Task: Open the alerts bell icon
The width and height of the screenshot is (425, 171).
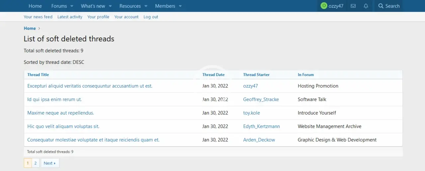Action: point(366,6)
